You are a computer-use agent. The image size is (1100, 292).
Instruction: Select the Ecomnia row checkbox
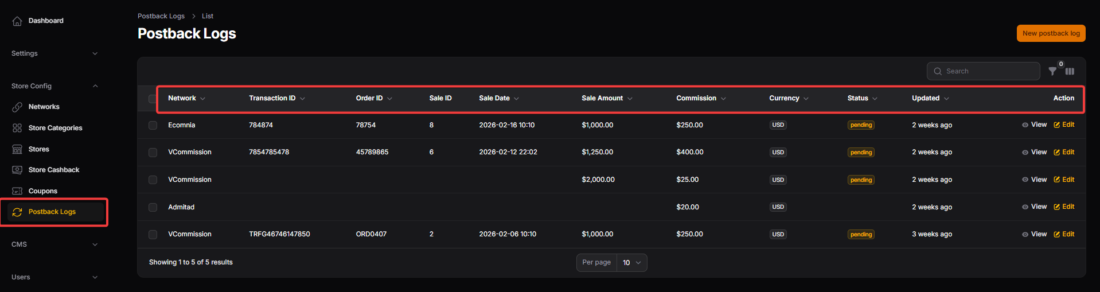coord(153,125)
